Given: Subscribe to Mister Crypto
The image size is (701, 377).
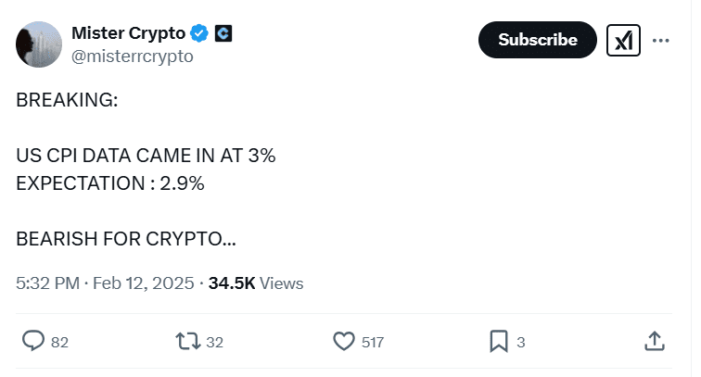Looking at the screenshot, I should [537, 40].
